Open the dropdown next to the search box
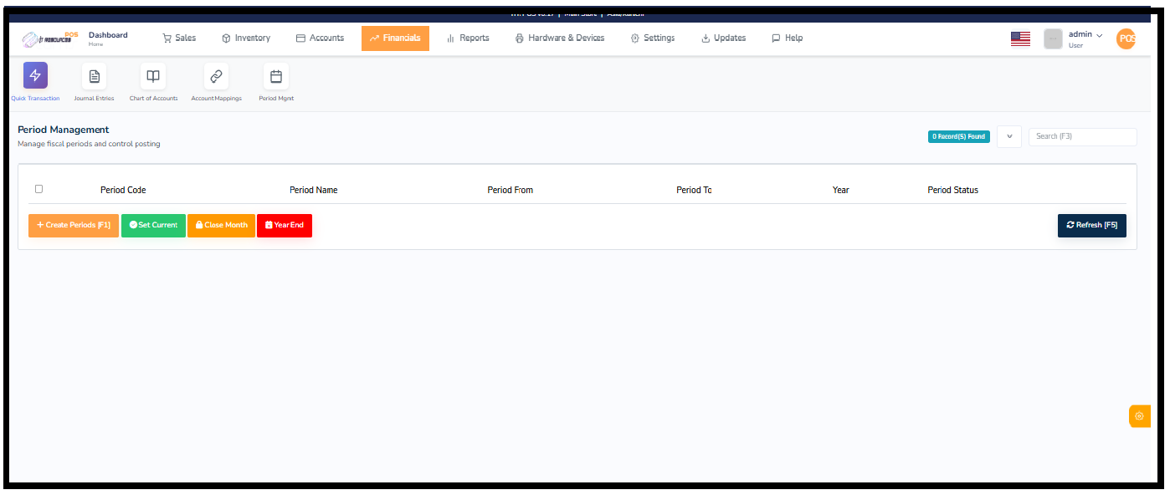Image resolution: width=1170 pixels, height=500 pixels. tap(1009, 136)
